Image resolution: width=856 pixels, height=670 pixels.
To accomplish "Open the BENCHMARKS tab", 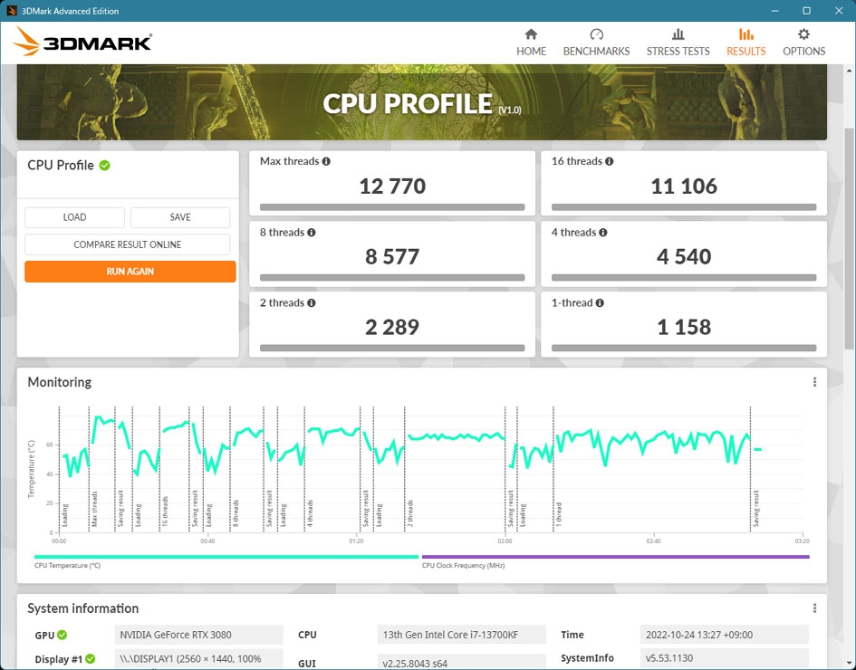I will [x=596, y=43].
